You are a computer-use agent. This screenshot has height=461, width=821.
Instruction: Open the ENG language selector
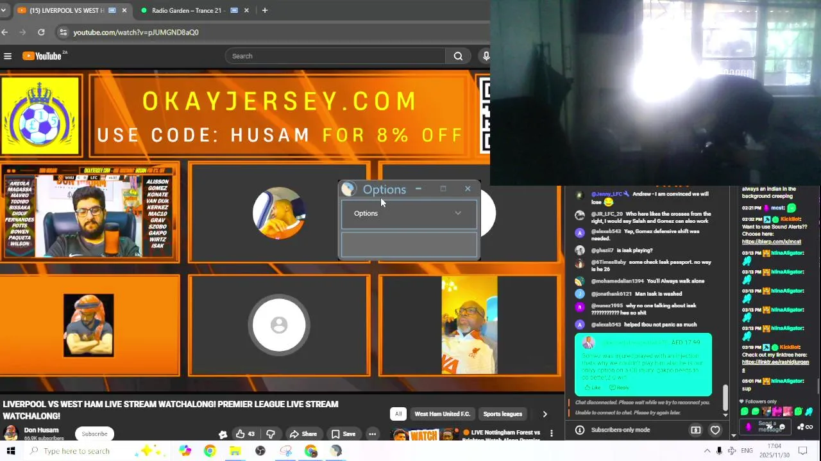coord(747,451)
